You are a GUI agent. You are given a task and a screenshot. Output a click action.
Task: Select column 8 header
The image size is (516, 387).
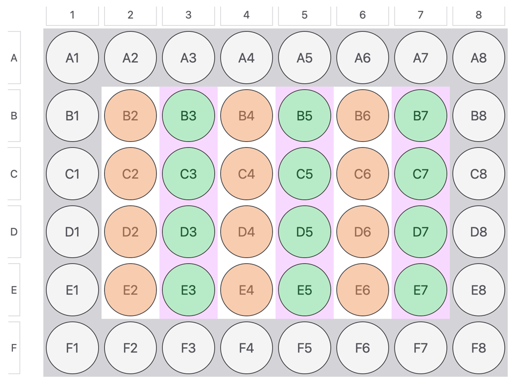[x=478, y=16]
